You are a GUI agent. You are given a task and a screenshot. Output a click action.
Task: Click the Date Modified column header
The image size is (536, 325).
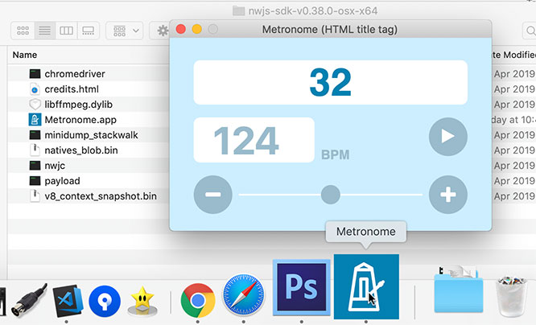(513, 55)
